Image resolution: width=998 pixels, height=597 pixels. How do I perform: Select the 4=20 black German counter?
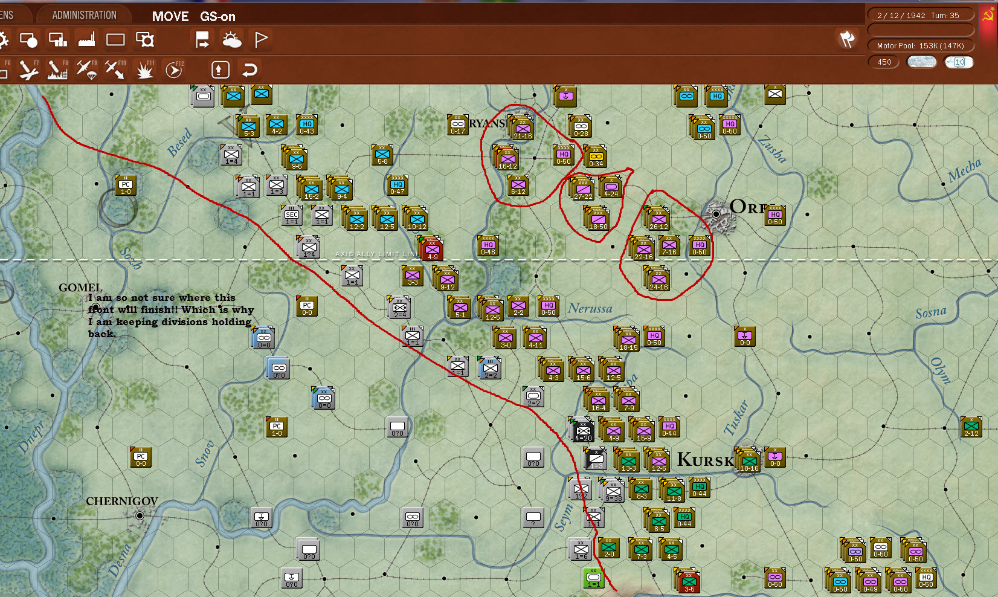coord(582,430)
